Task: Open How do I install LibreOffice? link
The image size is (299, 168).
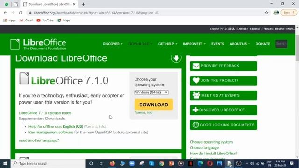Action: click(x=214, y=154)
